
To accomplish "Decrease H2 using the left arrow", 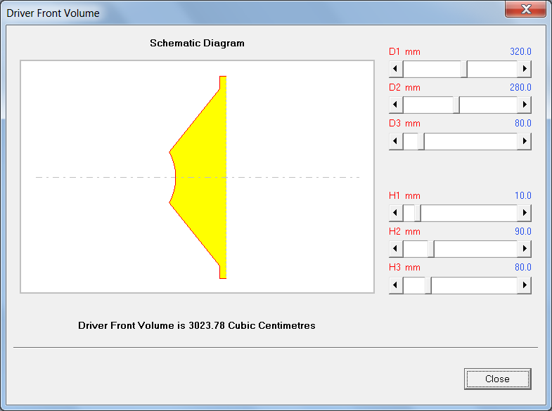I will [x=396, y=249].
